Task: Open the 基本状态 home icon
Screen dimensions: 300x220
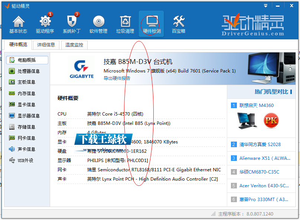Action: (18, 24)
